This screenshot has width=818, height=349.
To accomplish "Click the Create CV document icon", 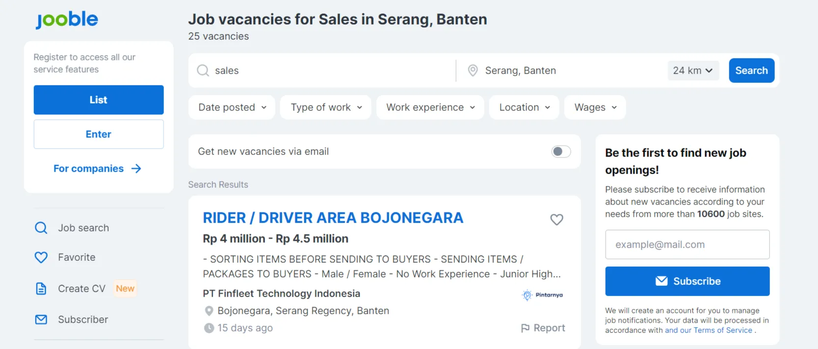I will pos(41,289).
